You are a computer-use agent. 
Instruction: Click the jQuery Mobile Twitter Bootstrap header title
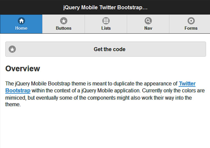105,7
